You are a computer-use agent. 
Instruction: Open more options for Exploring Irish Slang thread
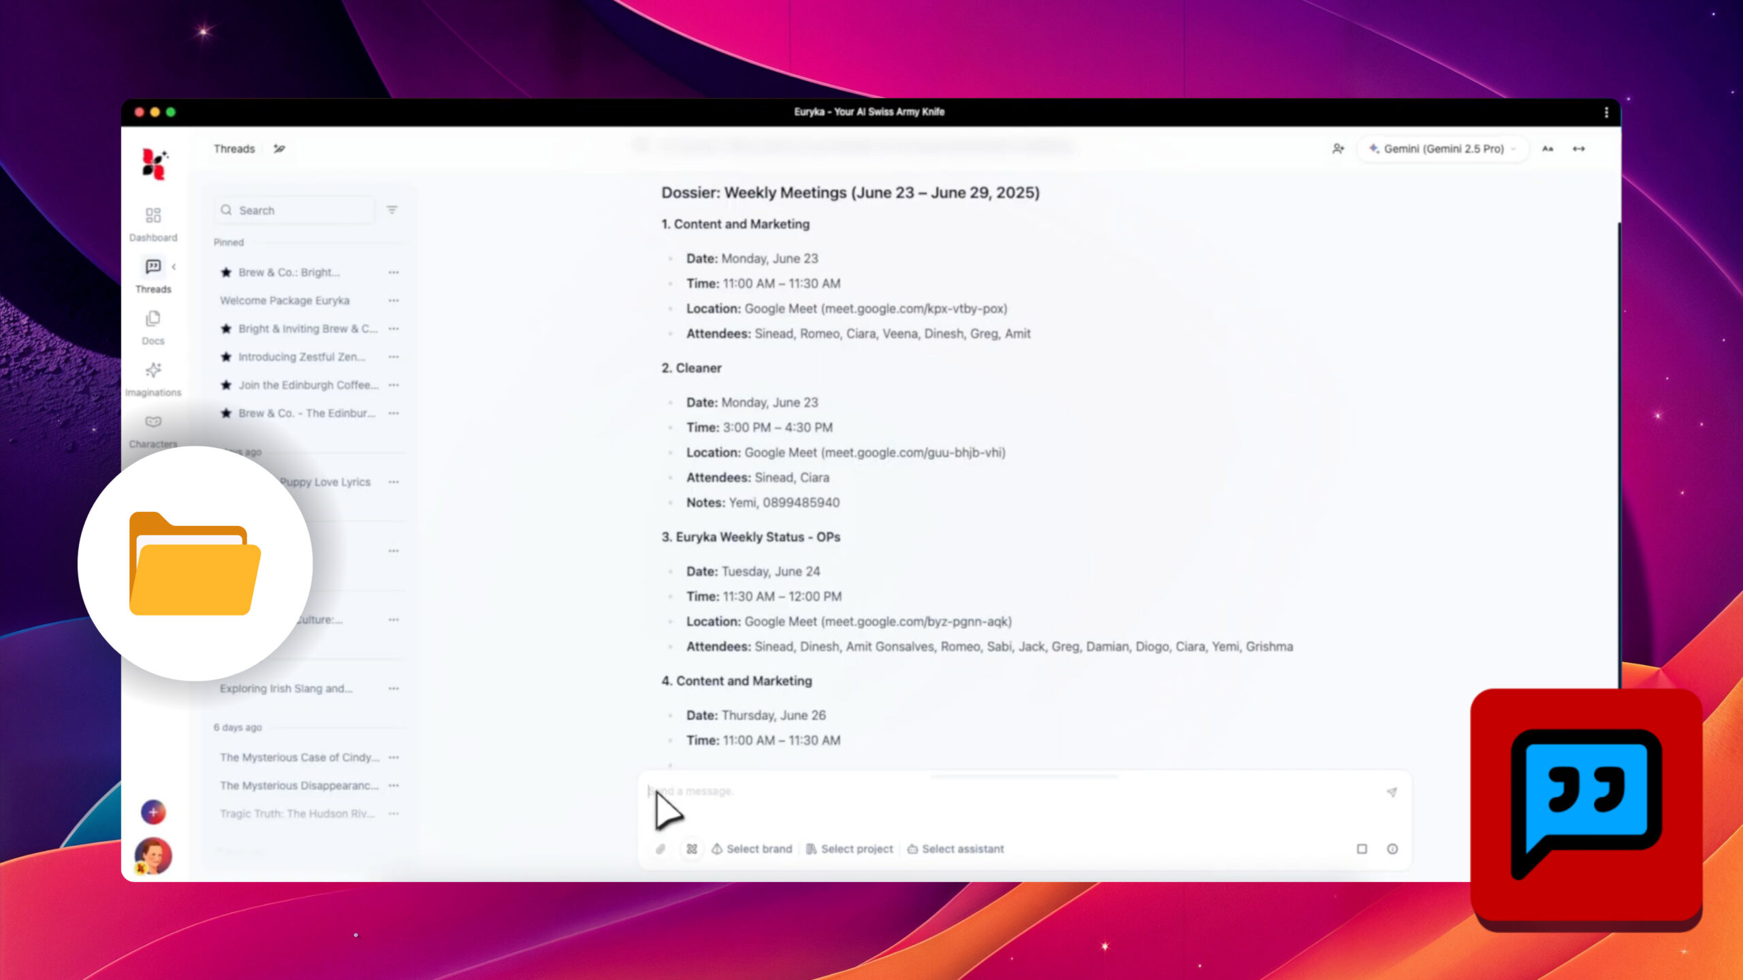coord(394,689)
